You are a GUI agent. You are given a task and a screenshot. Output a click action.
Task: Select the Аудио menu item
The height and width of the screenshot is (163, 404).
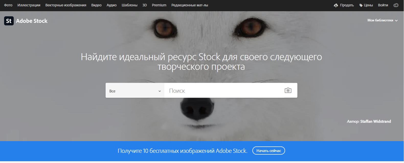pos(111,5)
